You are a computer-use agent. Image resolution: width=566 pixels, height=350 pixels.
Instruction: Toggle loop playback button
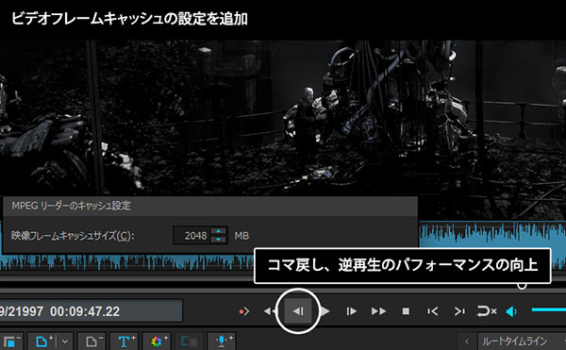tap(486, 311)
